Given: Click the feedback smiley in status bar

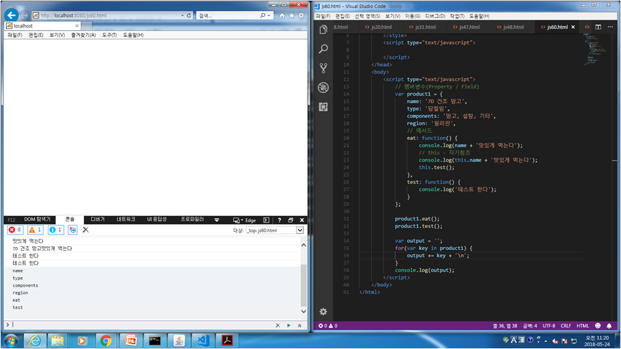Looking at the screenshot, I should click(x=598, y=325).
